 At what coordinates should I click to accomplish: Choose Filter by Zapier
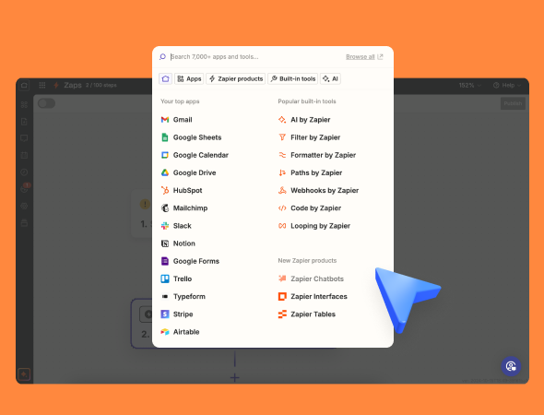309,137
